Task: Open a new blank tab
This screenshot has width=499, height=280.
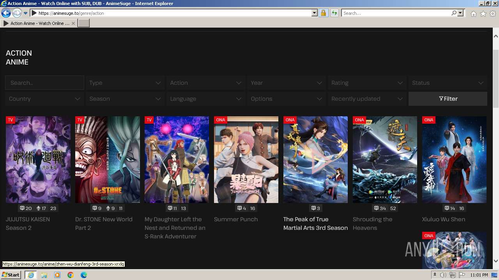Action: click(x=84, y=23)
